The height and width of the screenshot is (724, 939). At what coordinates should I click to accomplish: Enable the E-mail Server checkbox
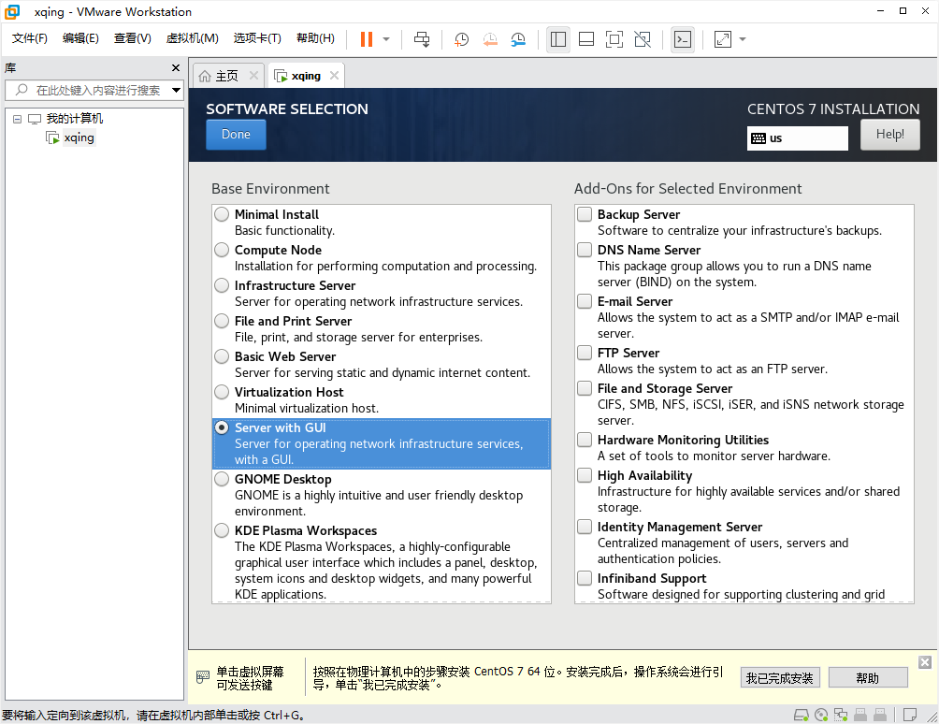click(x=585, y=301)
